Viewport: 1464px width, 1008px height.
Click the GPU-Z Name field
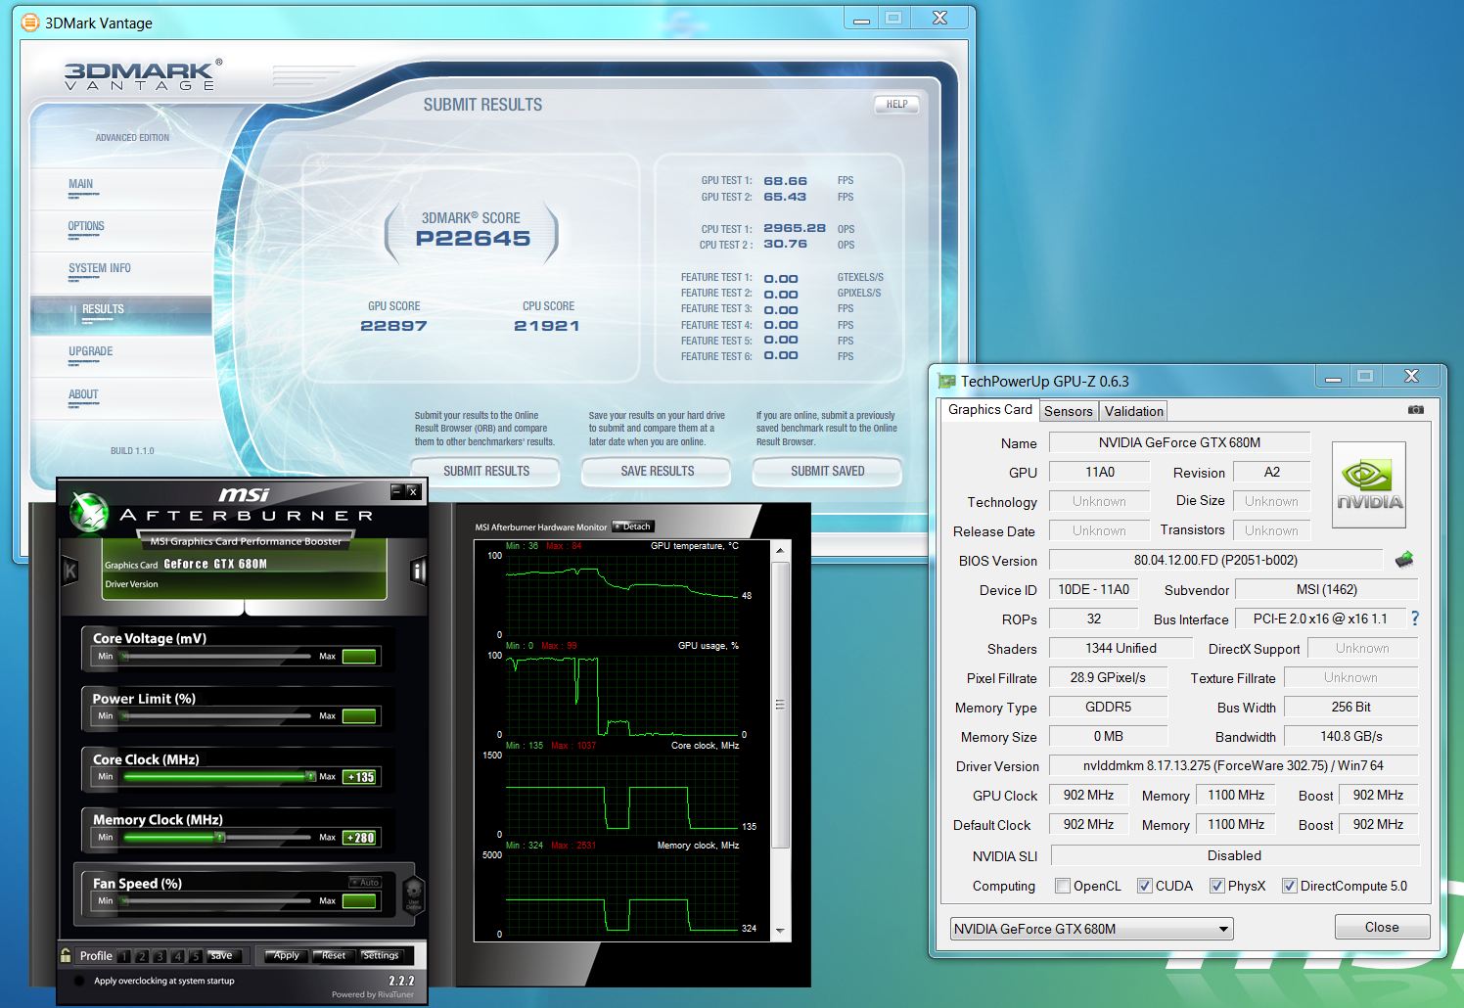coord(1179,442)
